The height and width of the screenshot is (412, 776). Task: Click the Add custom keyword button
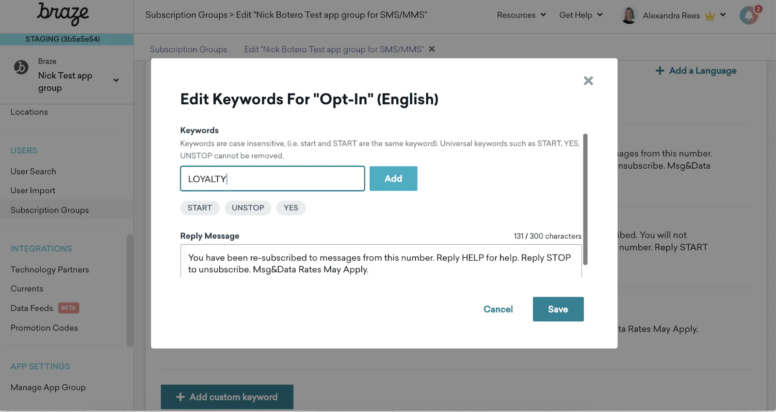point(227,397)
